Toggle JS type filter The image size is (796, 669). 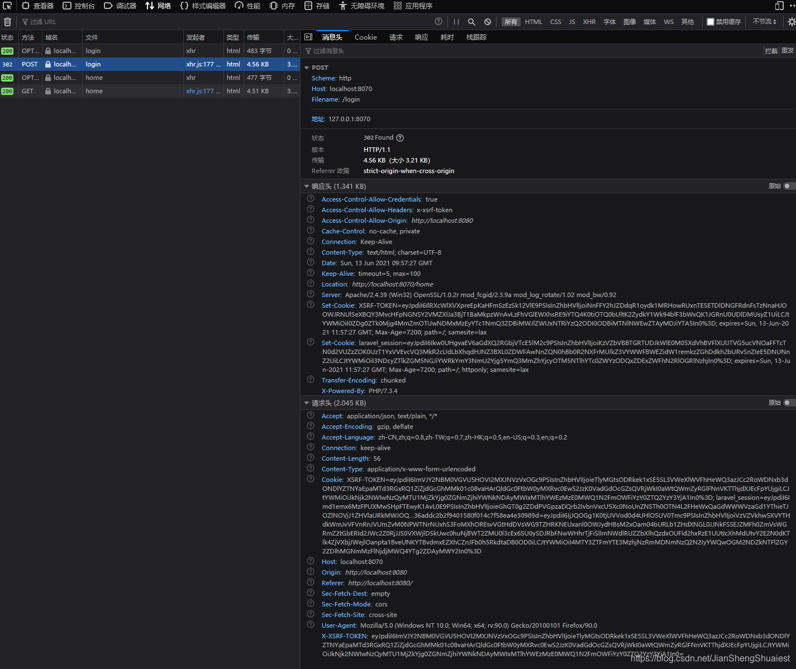[572, 22]
